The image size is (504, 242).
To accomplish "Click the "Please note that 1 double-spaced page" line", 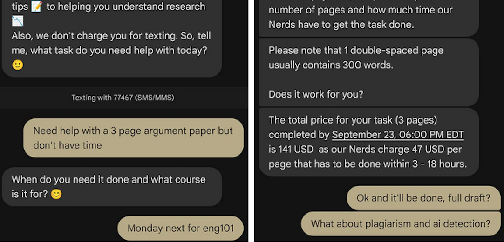I will point(356,50).
